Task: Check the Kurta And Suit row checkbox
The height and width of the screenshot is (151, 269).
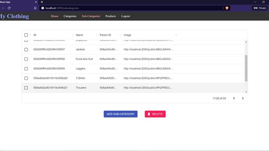Action: (26, 59)
